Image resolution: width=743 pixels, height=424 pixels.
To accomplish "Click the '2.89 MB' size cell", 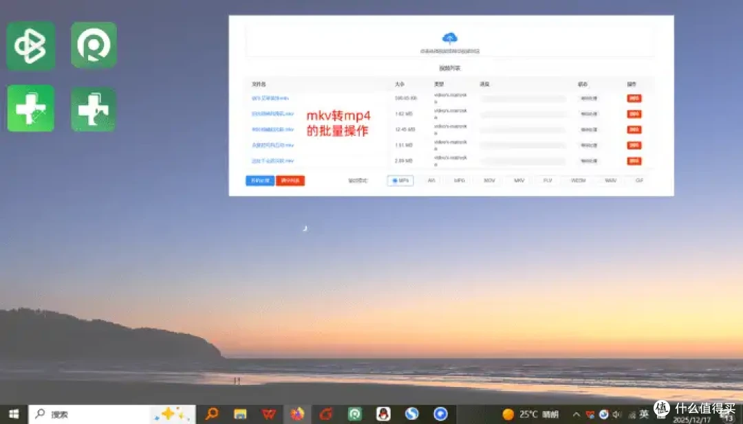I will (x=404, y=161).
